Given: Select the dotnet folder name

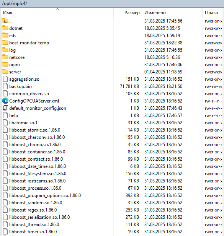Looking at the screenshot, I should pyautogui.click(x=16, y=28).
